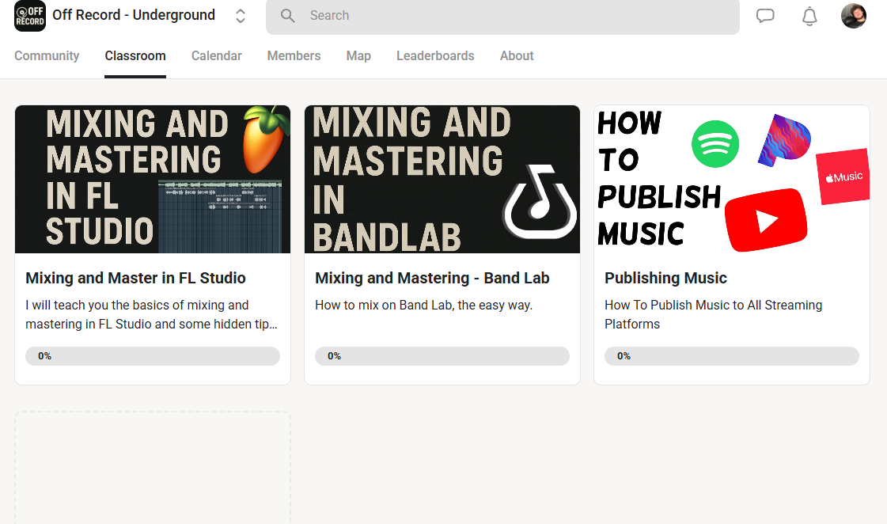Open Mixing and Master in FL Studio title
Viewport: 887px width, 524px height.
tap(135, 278)
